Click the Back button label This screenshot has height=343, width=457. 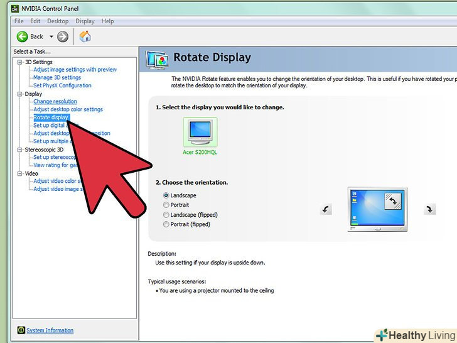point(36,36)
